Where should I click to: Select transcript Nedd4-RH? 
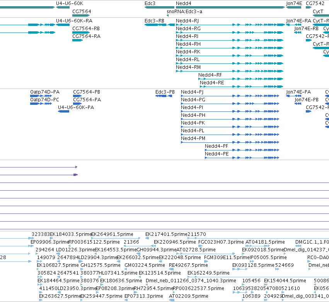click(230, 48)
